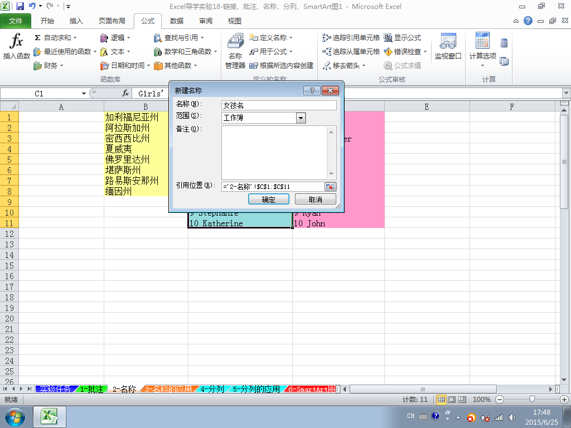Open the Scope (范围) dropdown in dialog
This screenshot has height=428, width=571.
coord(301,118)
